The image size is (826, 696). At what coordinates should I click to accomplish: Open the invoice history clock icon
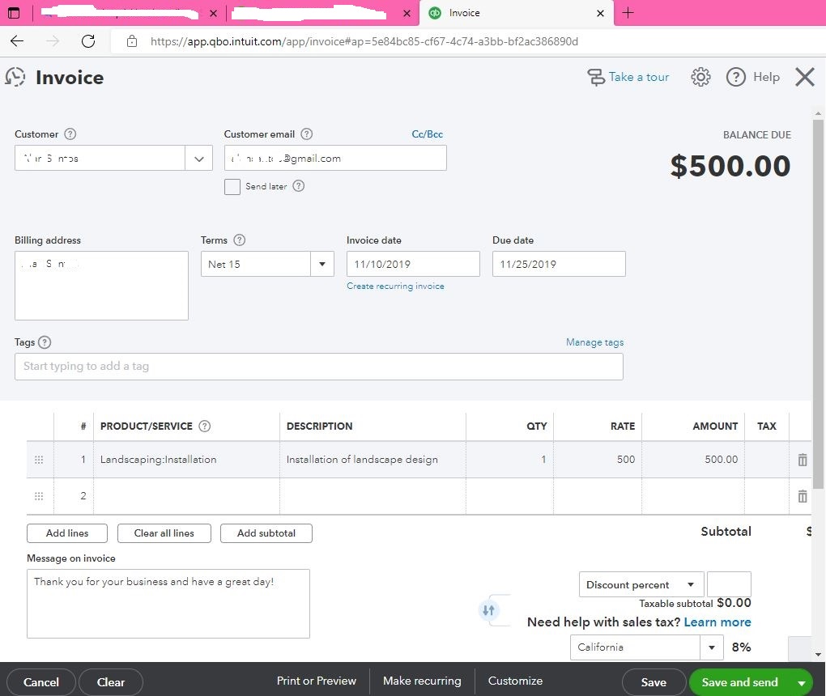(15, 78)
